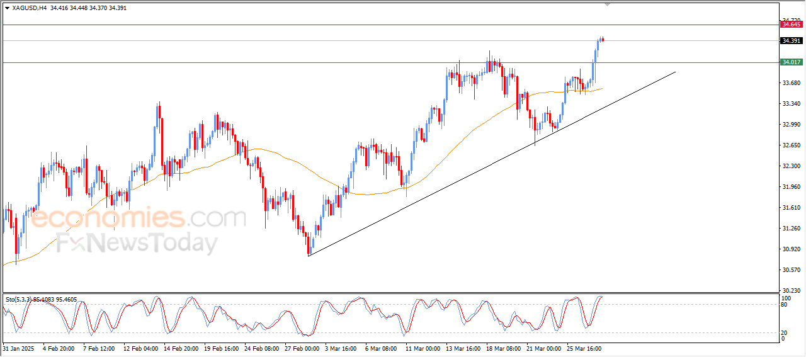The height and width of the screenshot is (357, 806).
Task: Select the red 34.645 price label
Action: (791, 24)
